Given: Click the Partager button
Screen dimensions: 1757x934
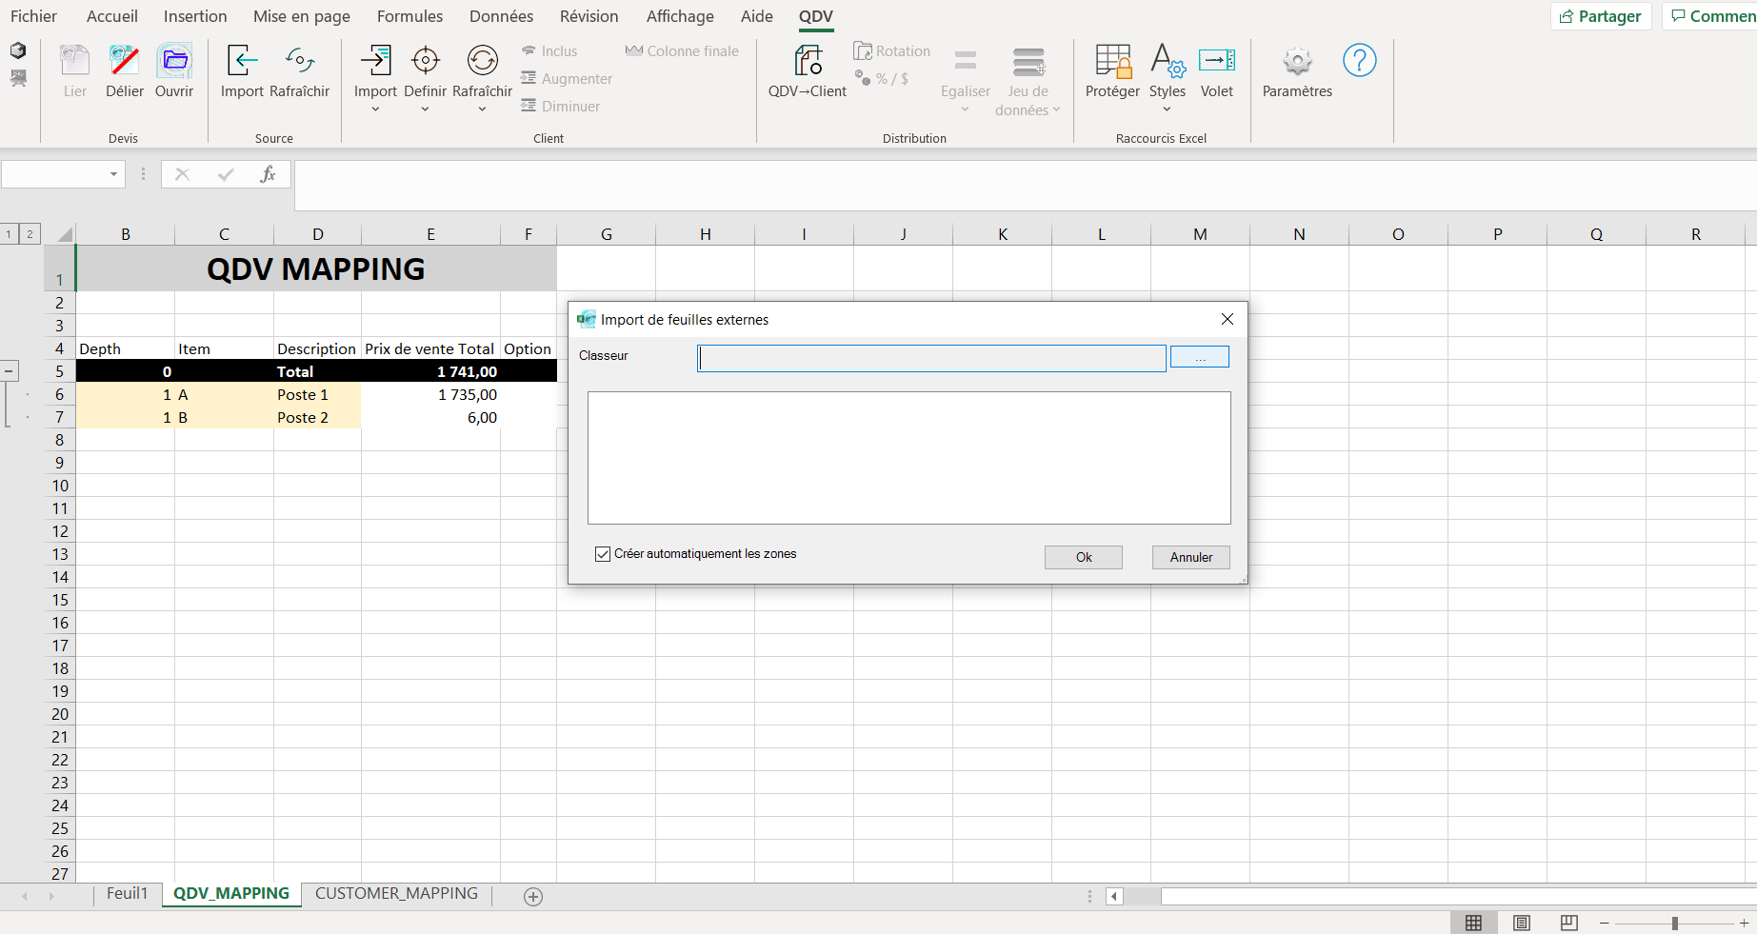Looking at the screenshot, I should click(1601, 16).
